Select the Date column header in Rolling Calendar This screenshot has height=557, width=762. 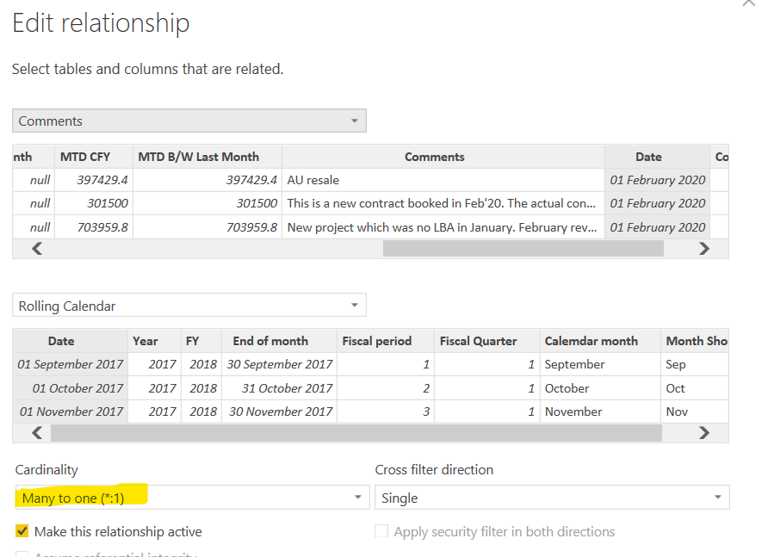70,341
